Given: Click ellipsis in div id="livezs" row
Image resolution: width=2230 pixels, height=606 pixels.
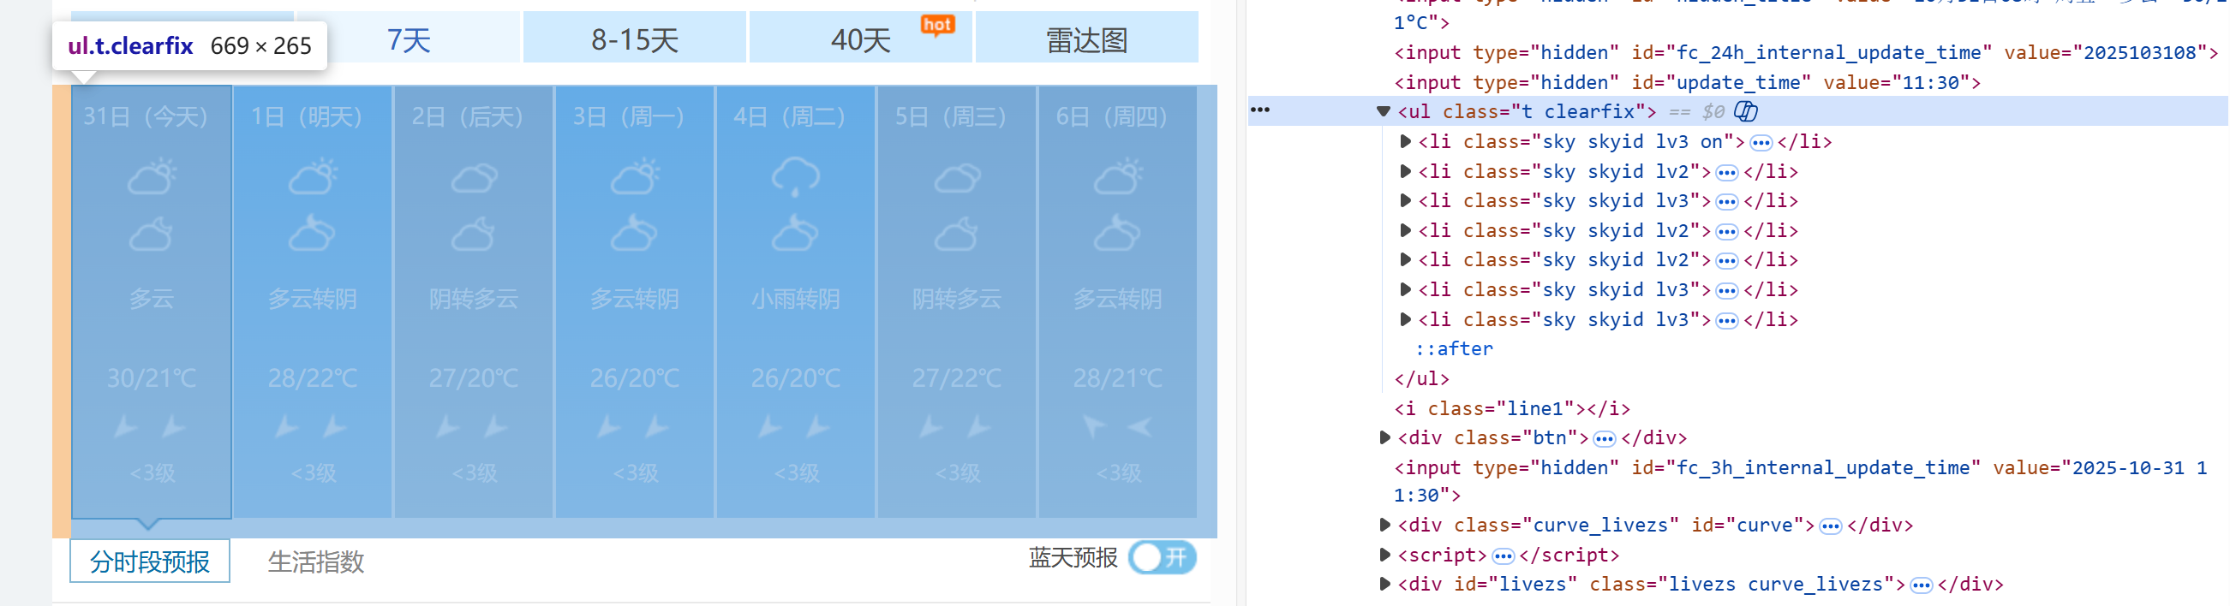Looking at the screenshot, I should pyautogui.click(x=1921, y=586).
